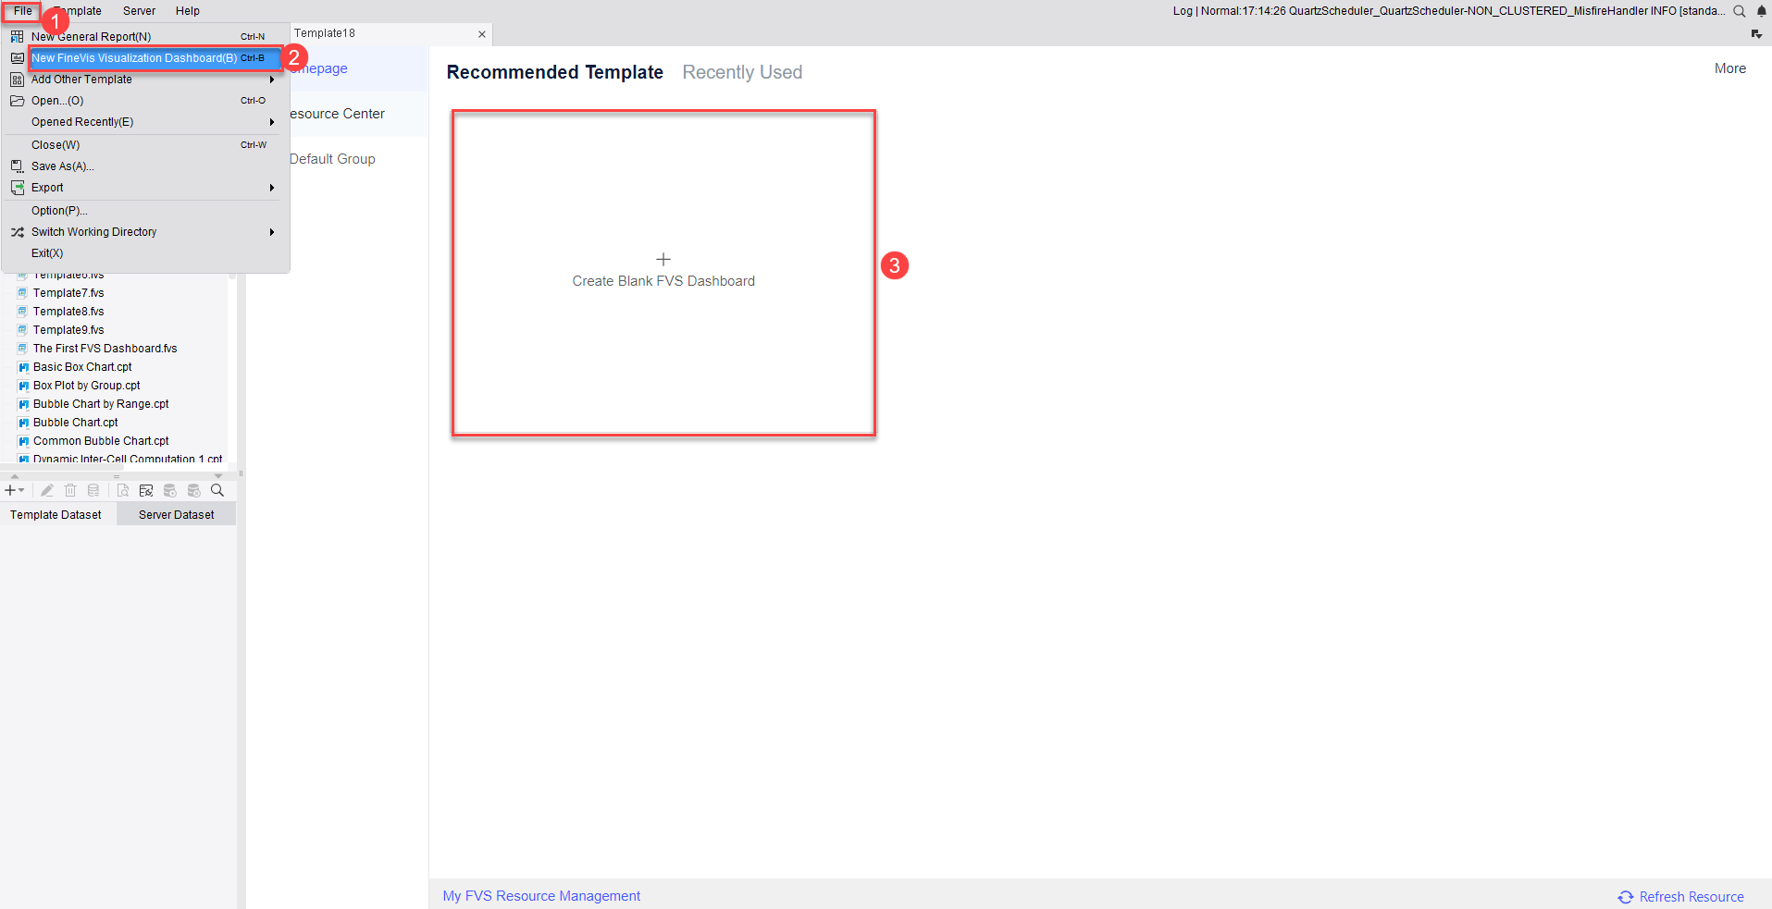
Task: Open the add dataset dropdown arrow
Action: (x=21, y=490)
